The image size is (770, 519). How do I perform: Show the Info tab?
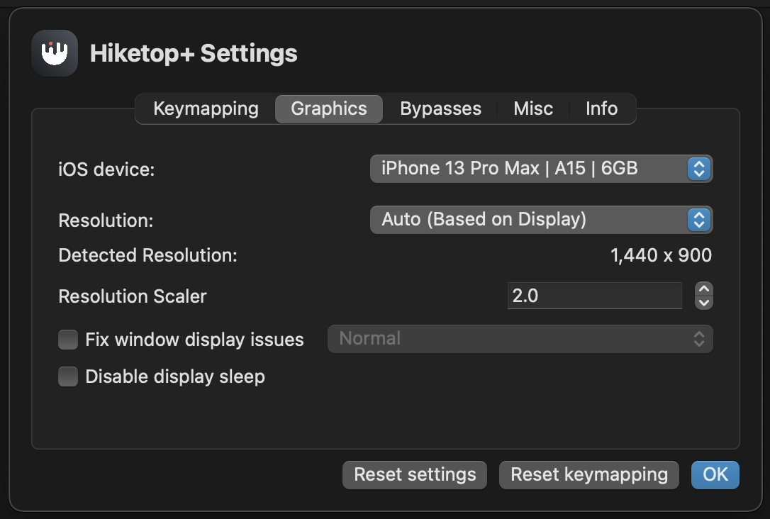pyautogui.click(x=601, y=109)
